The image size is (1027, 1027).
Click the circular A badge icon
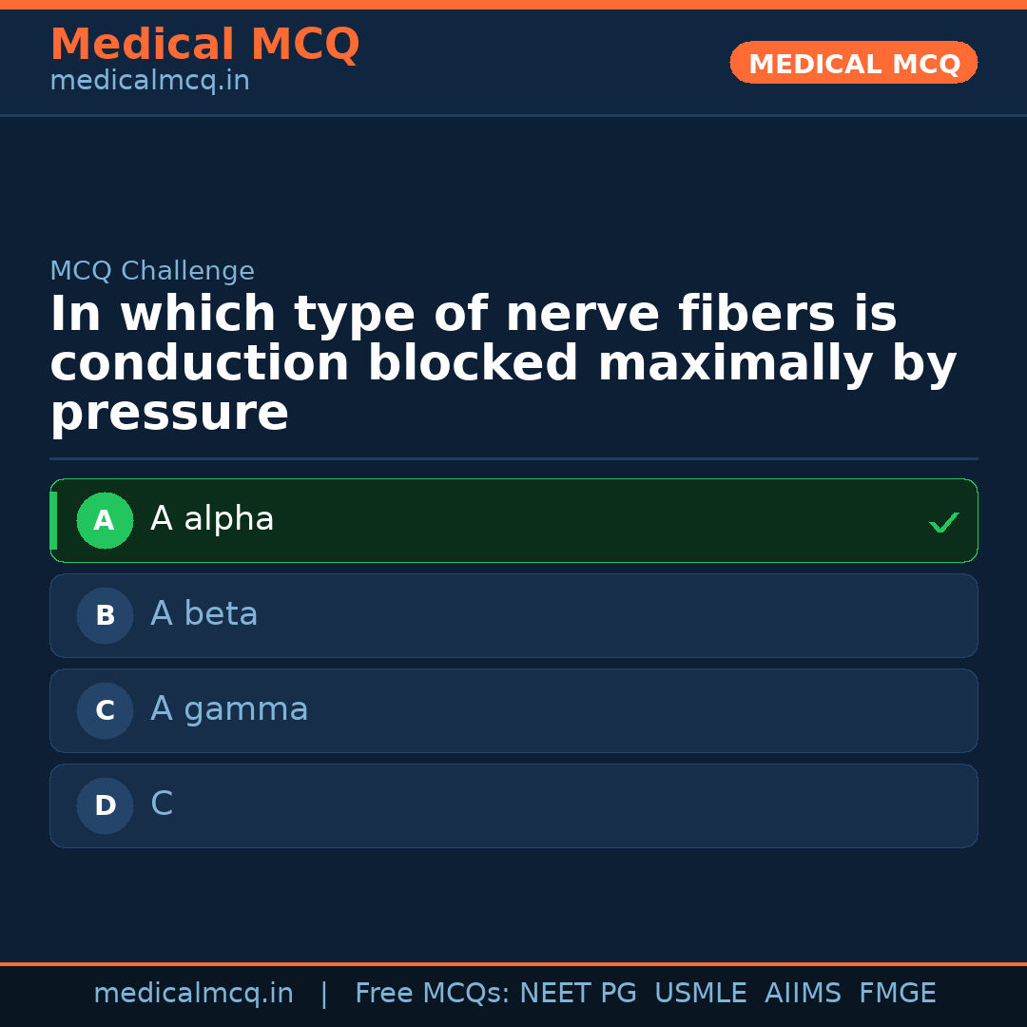pos(105,520)
